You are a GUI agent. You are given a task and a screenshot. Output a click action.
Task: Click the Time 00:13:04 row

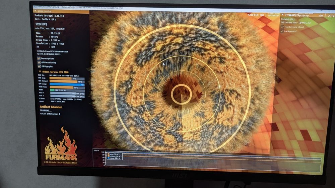[48, 33]
